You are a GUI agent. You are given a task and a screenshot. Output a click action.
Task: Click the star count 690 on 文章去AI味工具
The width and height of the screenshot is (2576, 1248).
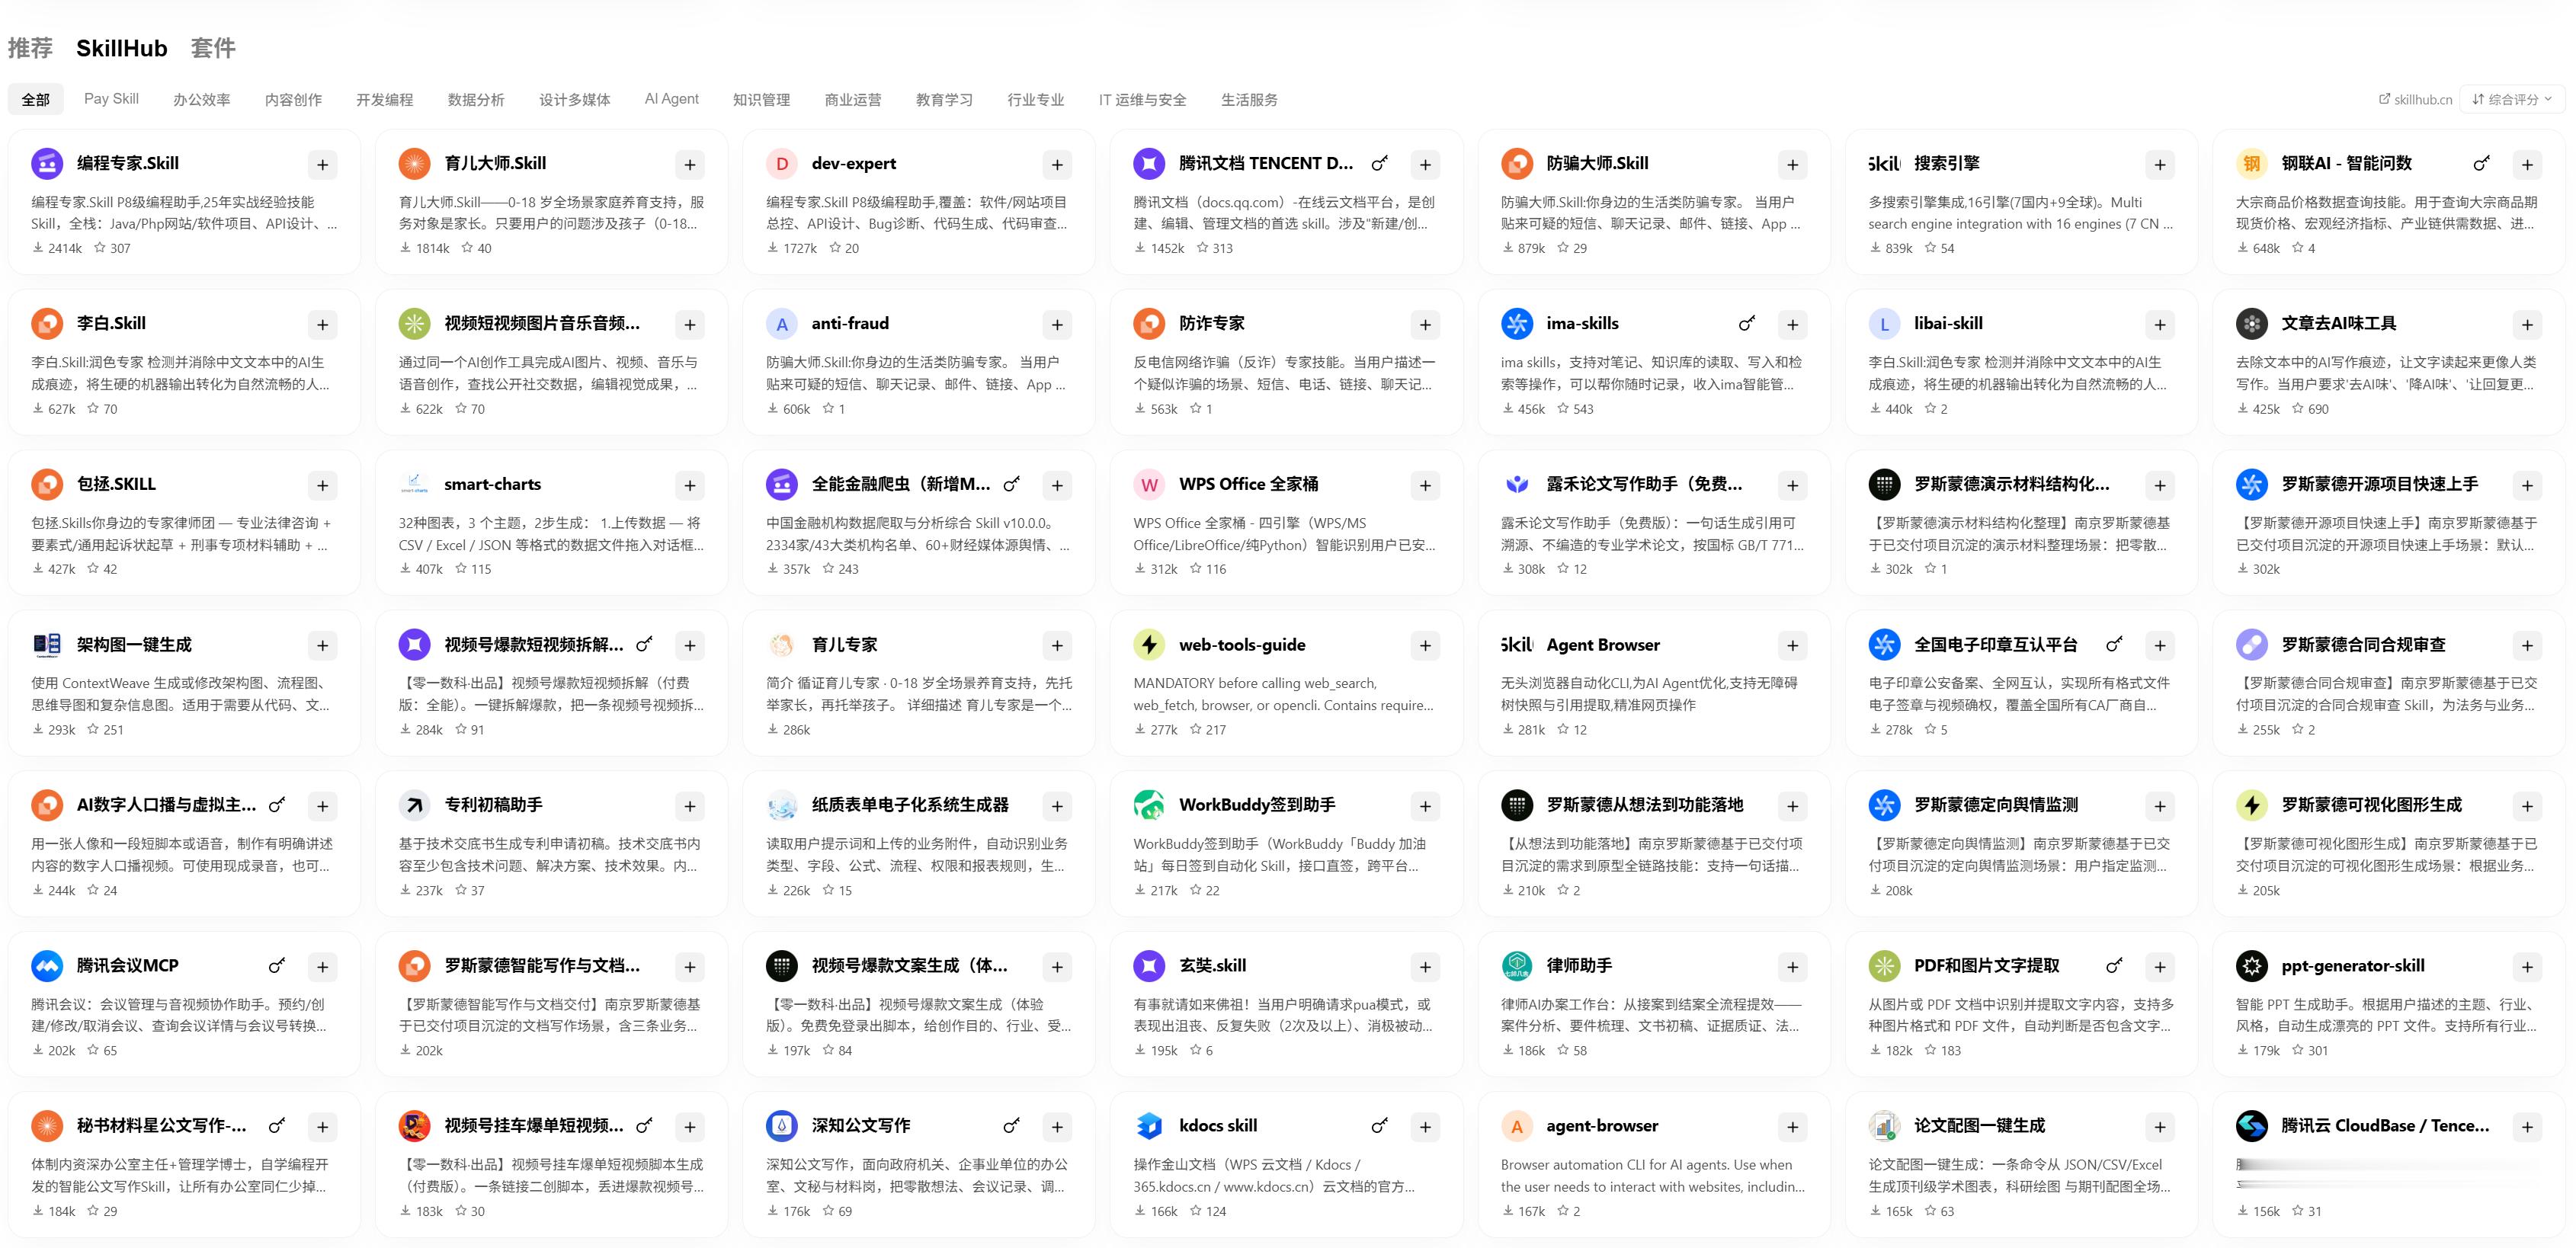click(2318, 409)
